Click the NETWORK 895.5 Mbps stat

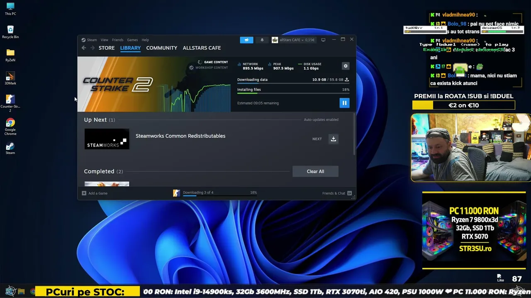[251, 66]
